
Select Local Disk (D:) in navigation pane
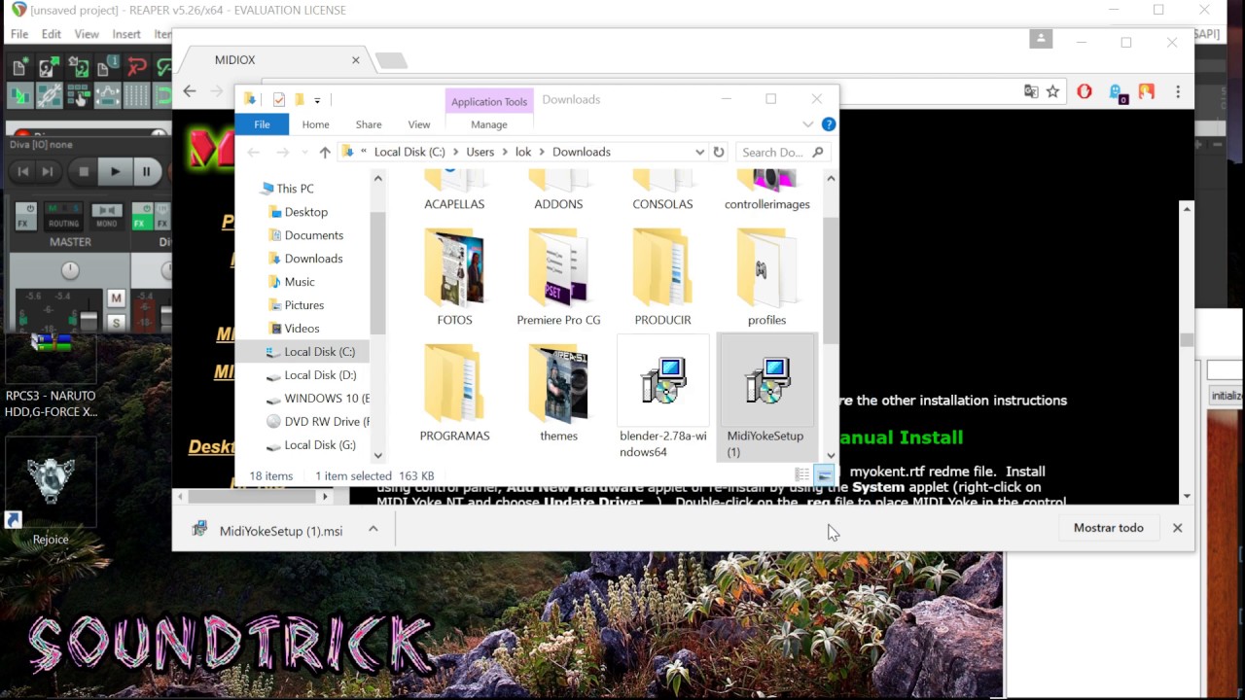(319, 374)
